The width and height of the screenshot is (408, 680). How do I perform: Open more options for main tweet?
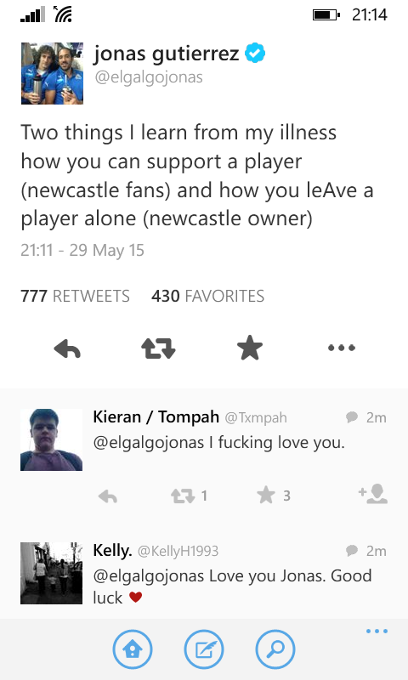342,348
